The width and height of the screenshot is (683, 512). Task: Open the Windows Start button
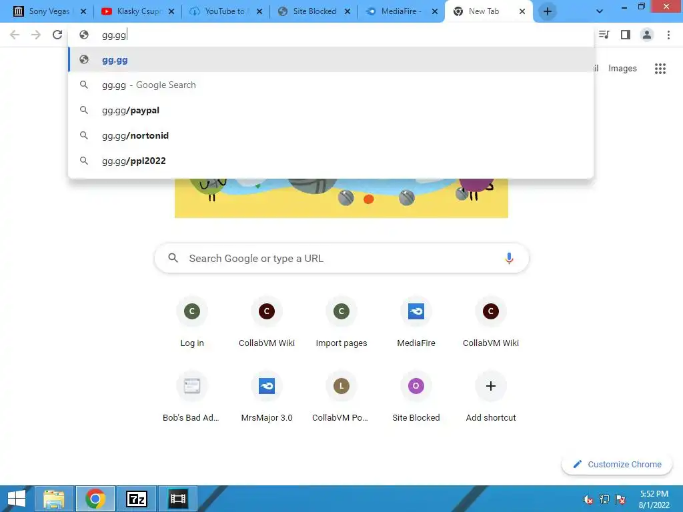click(16, 499)
